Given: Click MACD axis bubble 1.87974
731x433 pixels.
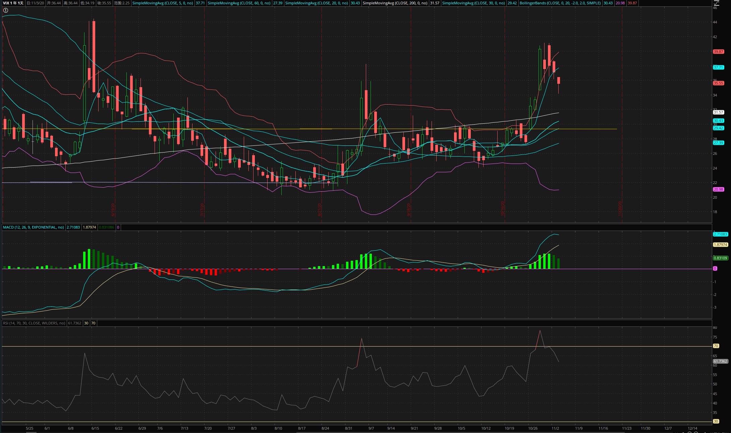Looking at the screenshot, I should (x=720, y=245).
